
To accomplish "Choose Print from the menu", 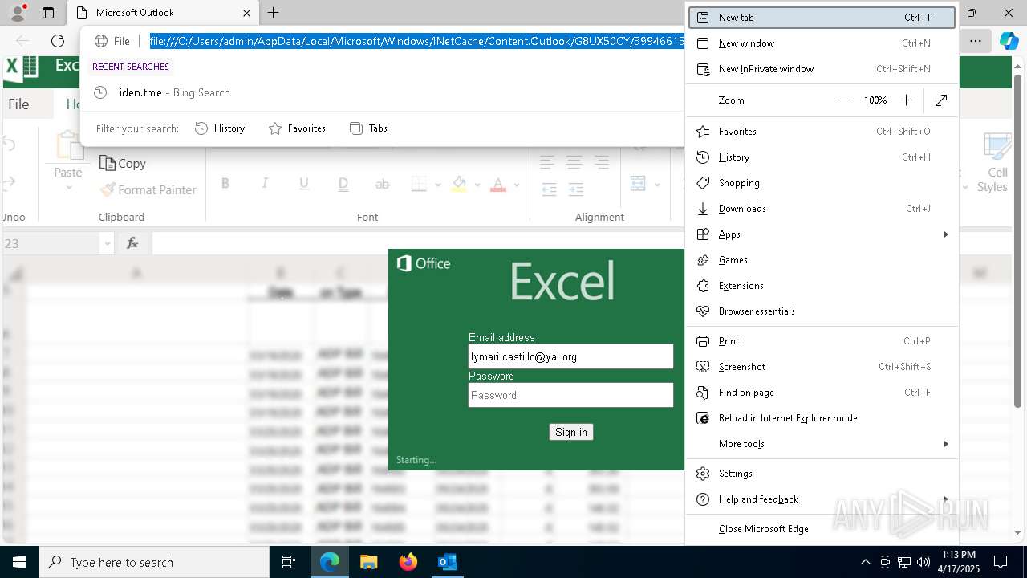I will coord(822,341).
